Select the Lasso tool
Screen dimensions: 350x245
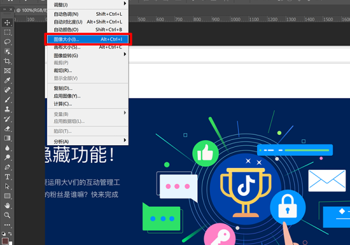coord(7,42)
